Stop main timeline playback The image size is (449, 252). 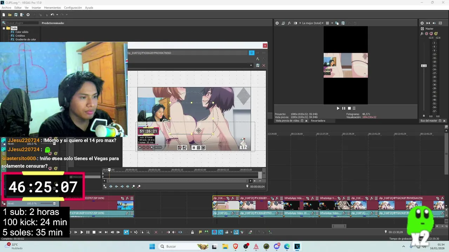pyautogui.click(x=94, y=232)
